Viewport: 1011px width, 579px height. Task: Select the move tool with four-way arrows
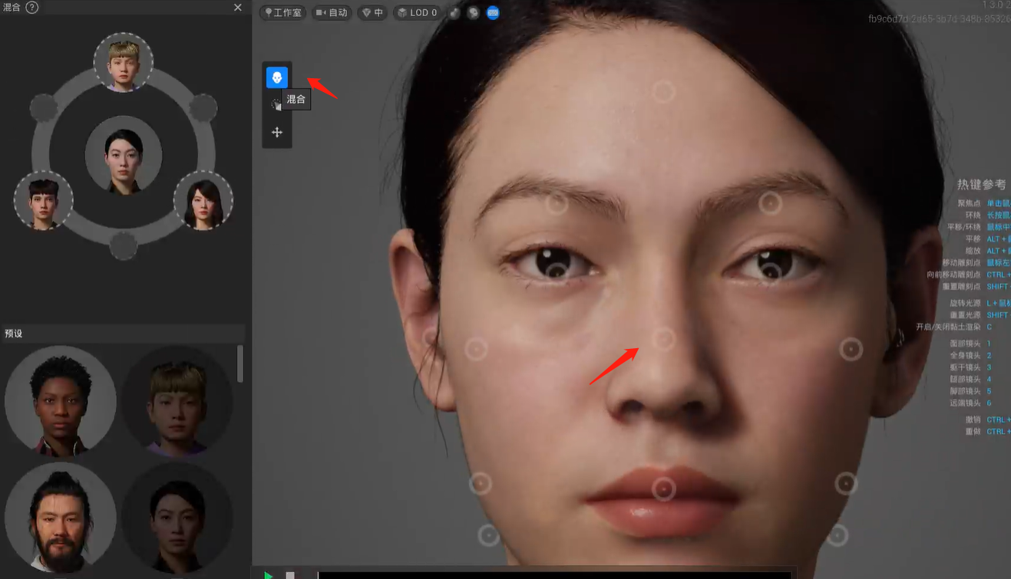pyautogui.click(x=277, y=132)
